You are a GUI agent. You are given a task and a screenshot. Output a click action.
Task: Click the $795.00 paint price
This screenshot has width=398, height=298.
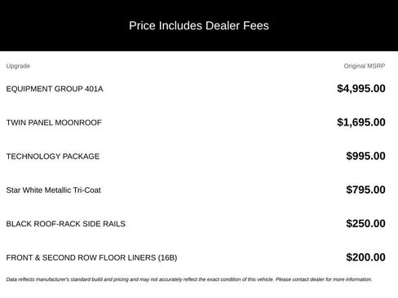point(365,190)
